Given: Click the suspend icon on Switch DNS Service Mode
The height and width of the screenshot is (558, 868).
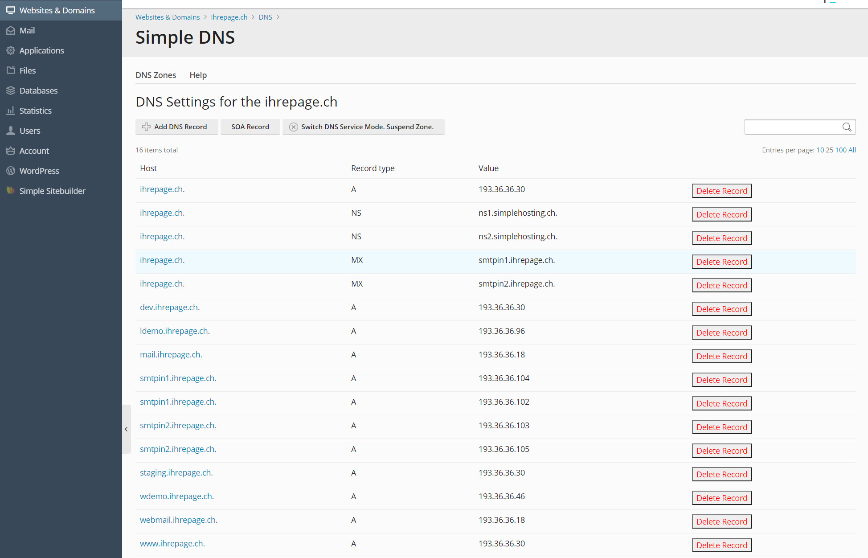Looking at the screenshot, I should tap(293, 127).
